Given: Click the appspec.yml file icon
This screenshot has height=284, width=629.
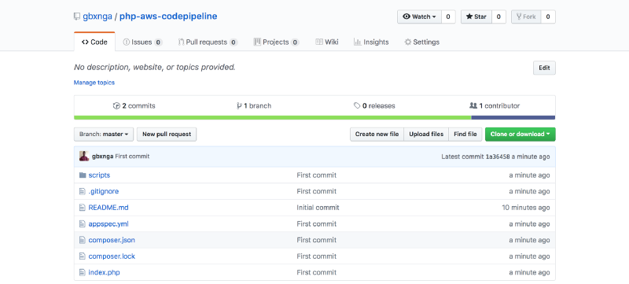Looking at the screenshot, I should 83,224.
